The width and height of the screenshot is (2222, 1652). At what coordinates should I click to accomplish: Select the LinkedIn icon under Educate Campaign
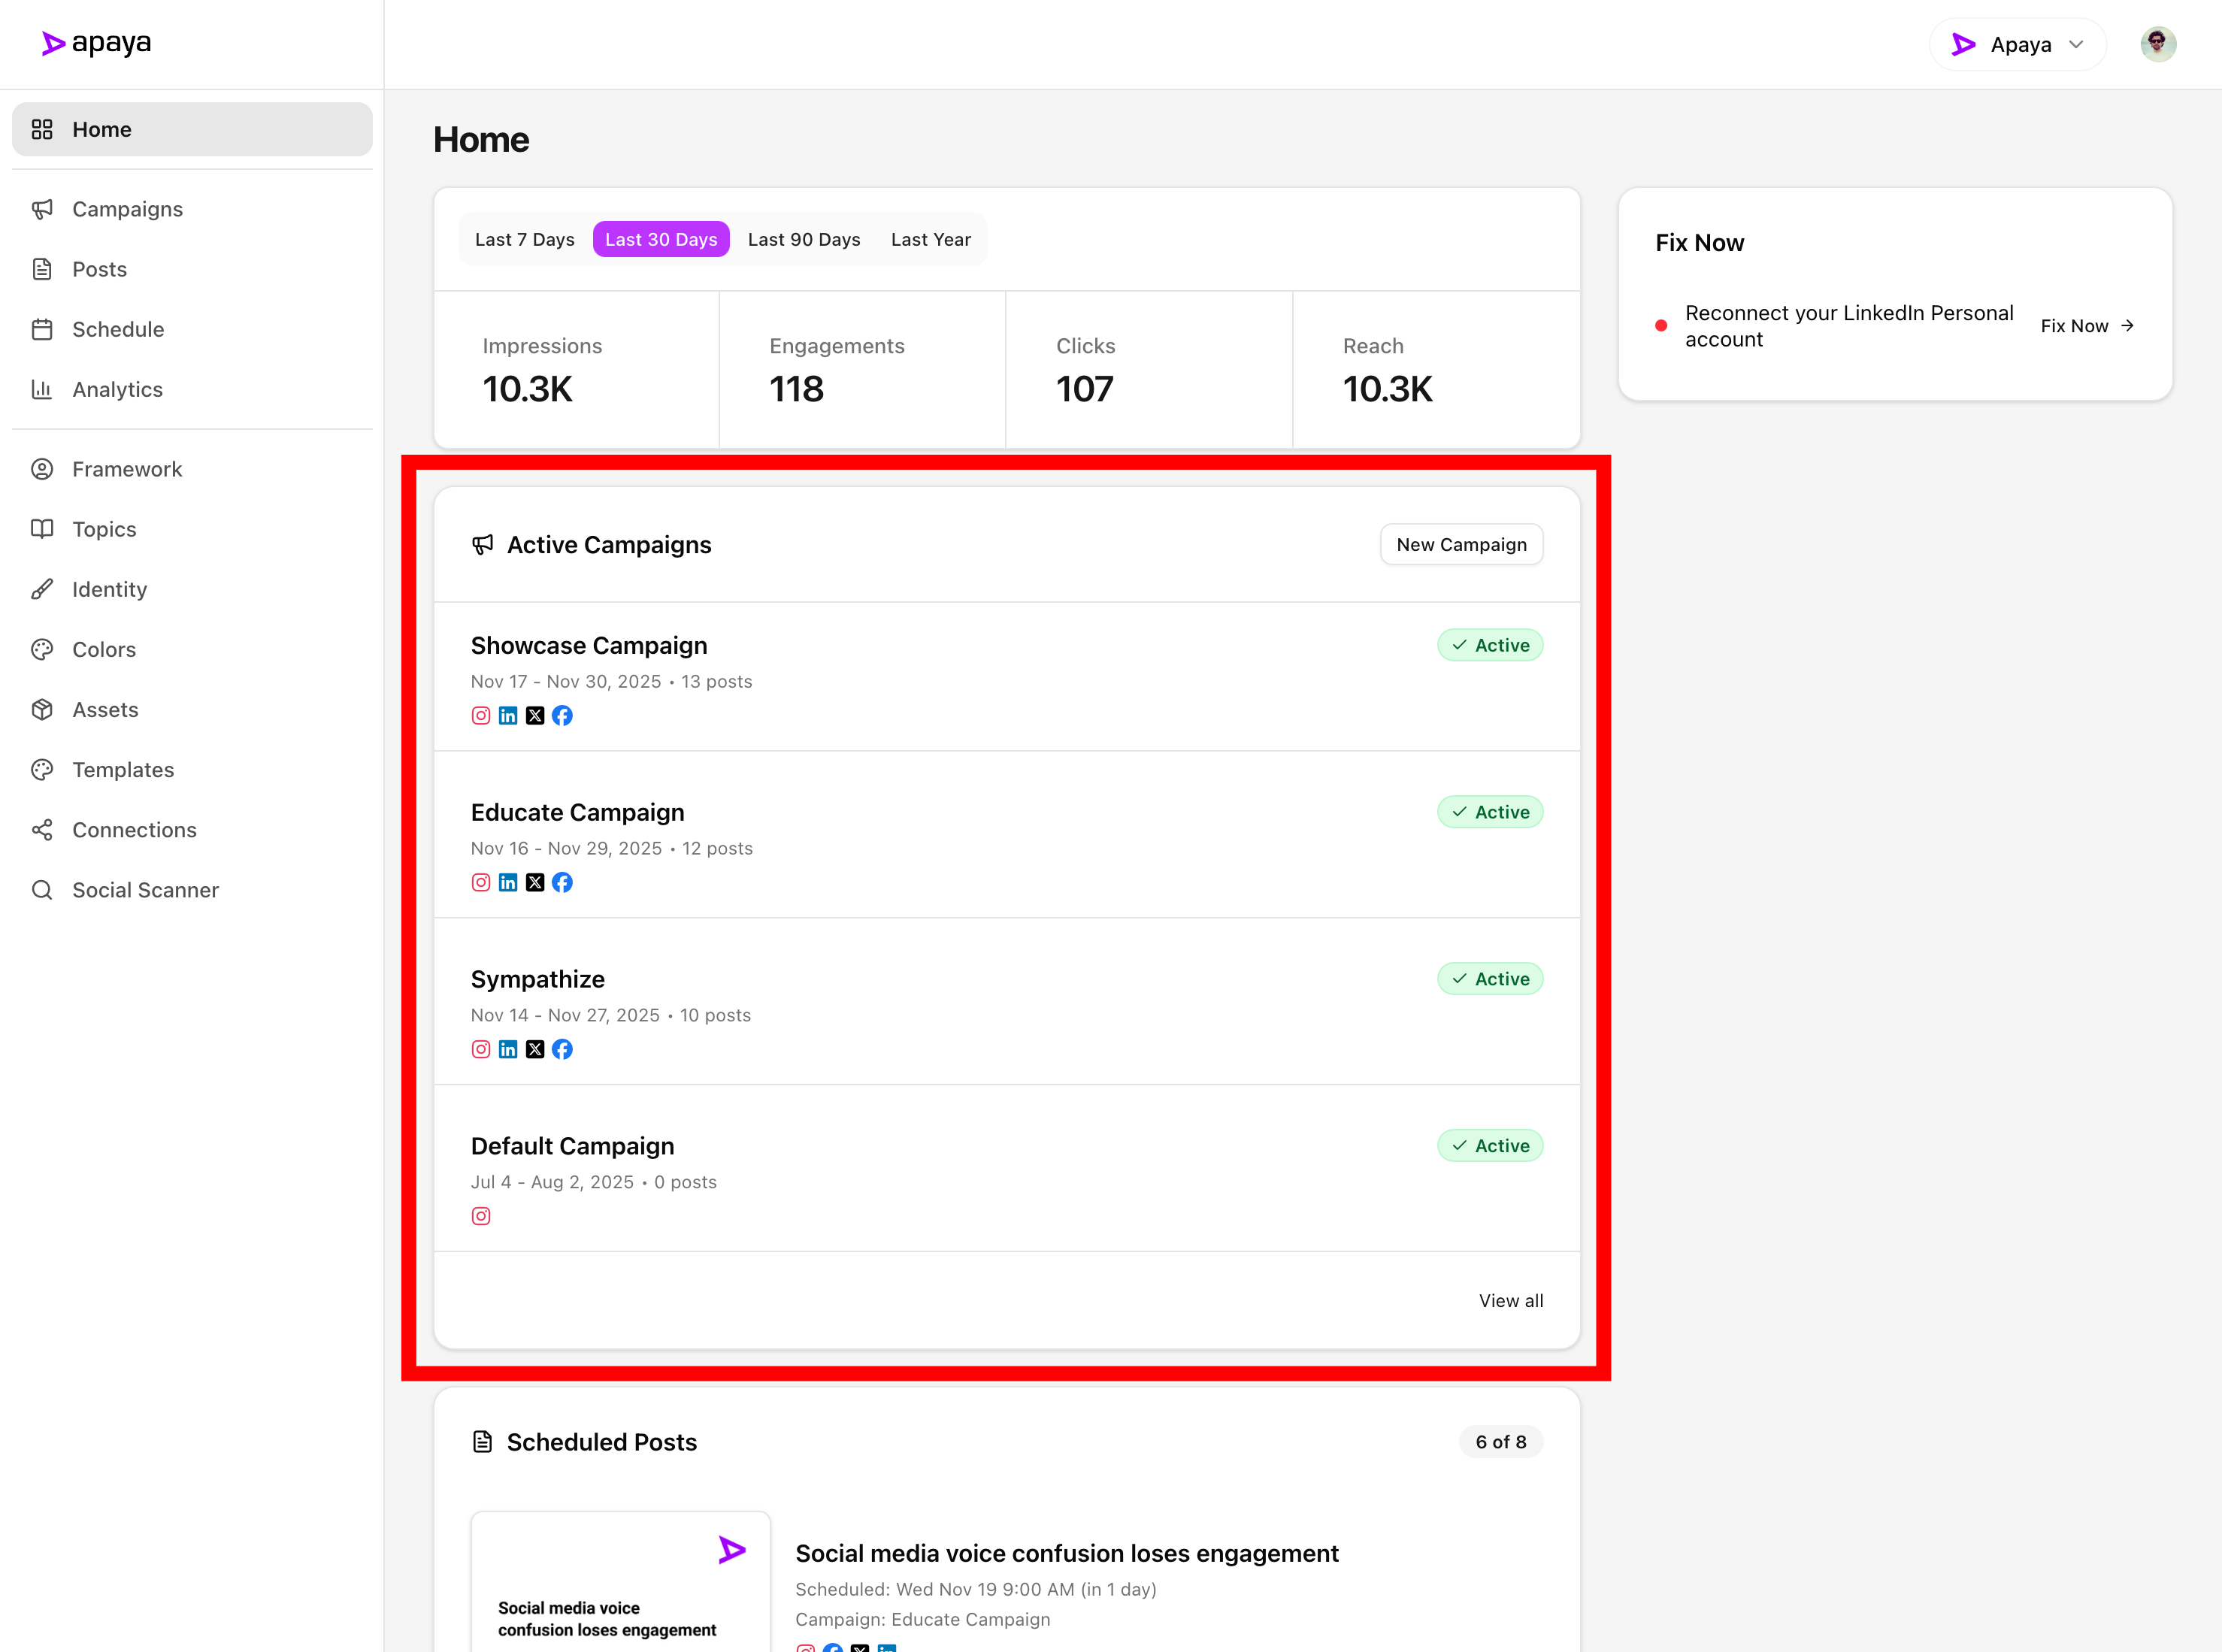click(x=508, y=882)
